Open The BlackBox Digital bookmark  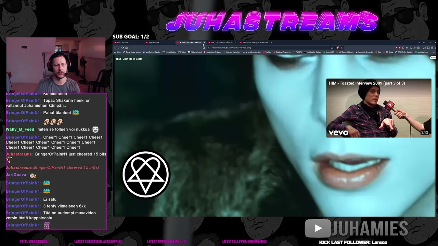click(312, 52)
